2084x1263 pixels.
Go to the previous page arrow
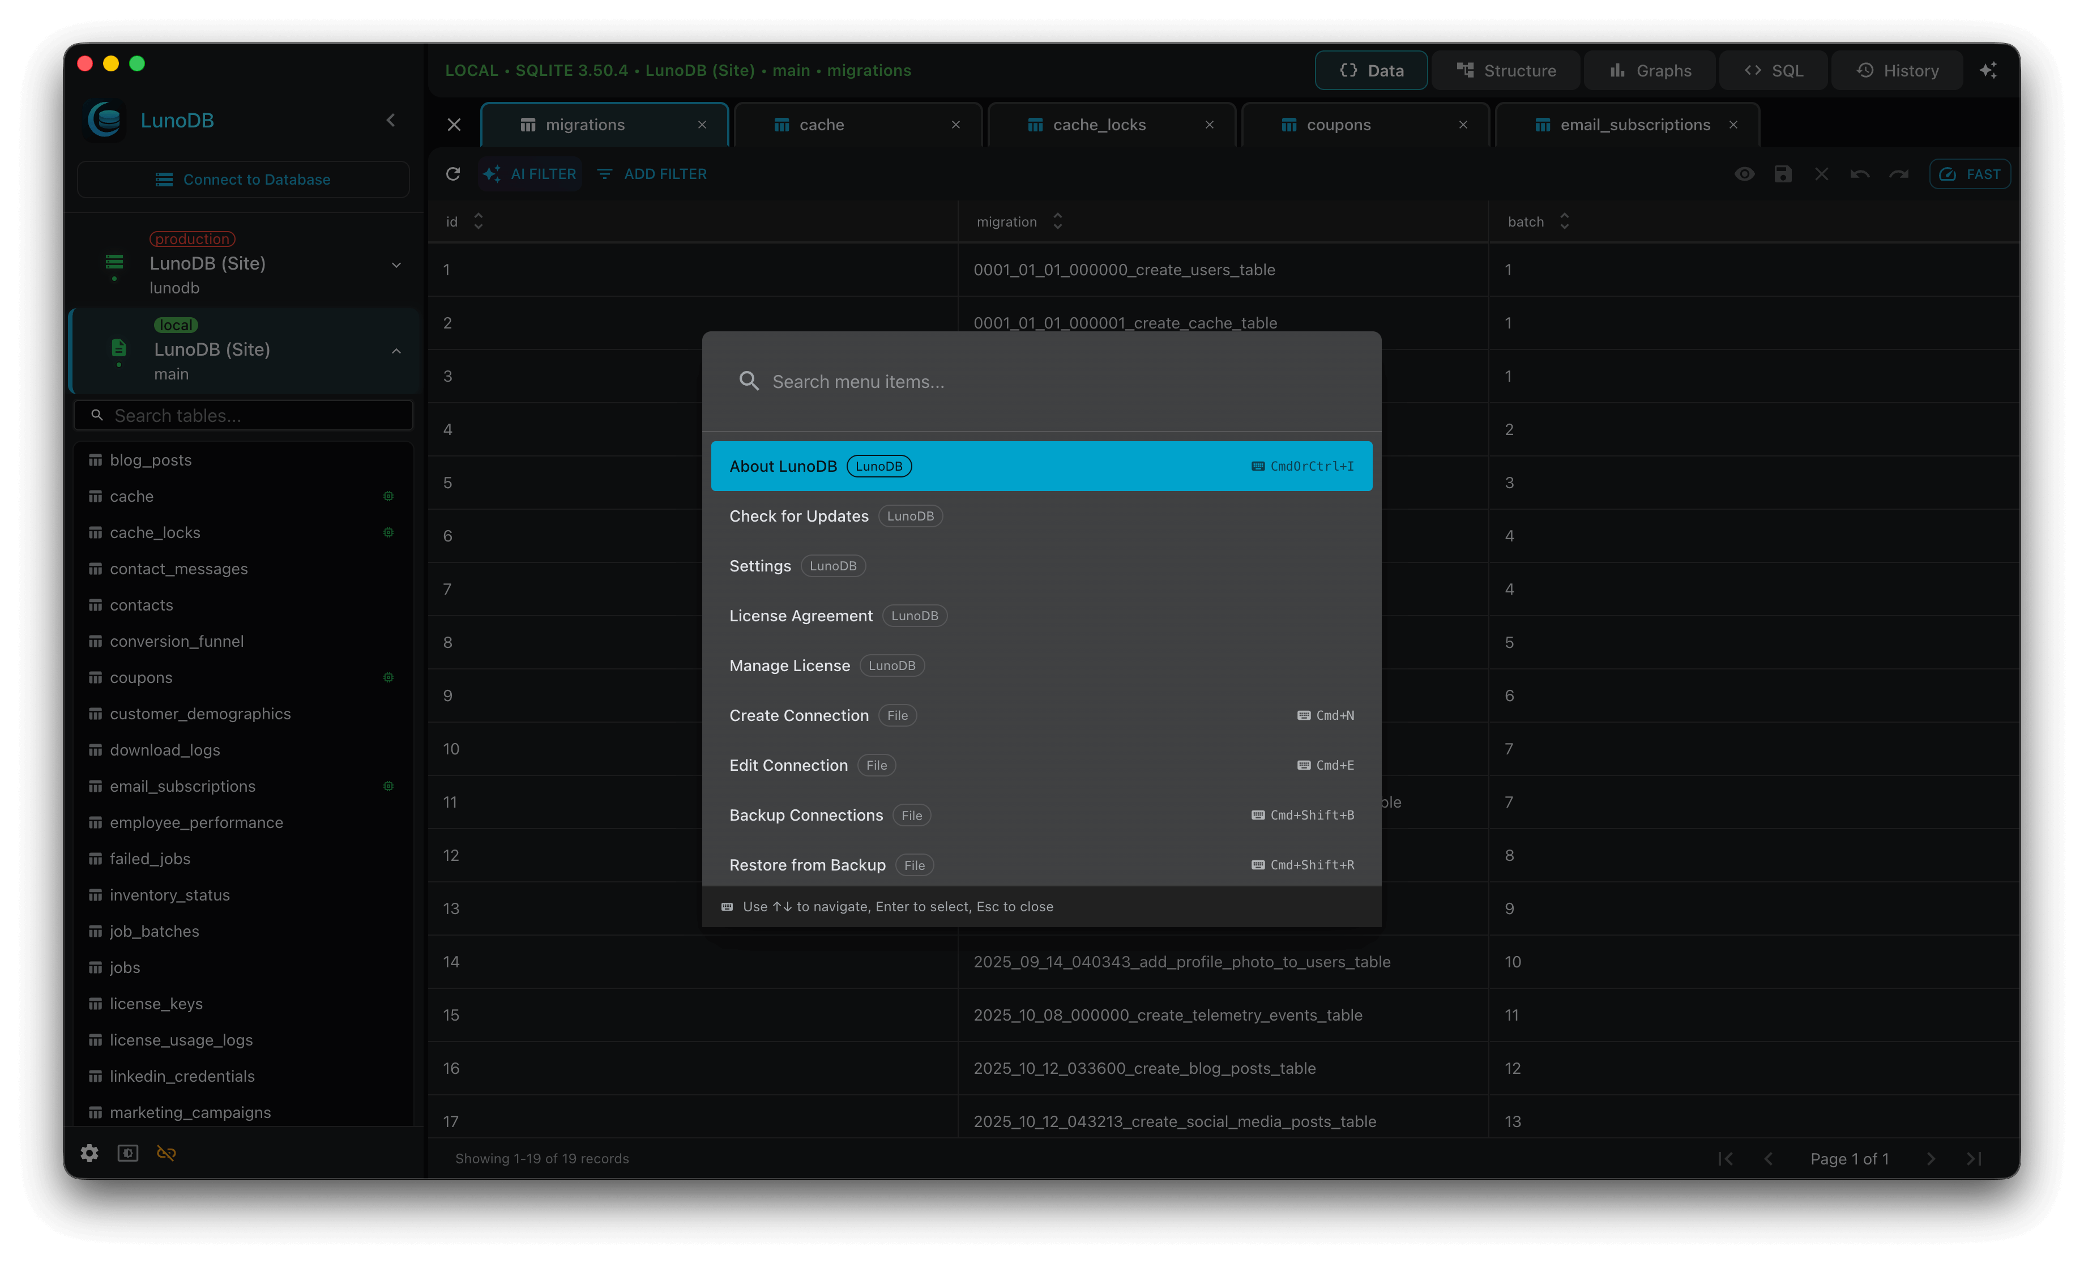(1767, 1158)
